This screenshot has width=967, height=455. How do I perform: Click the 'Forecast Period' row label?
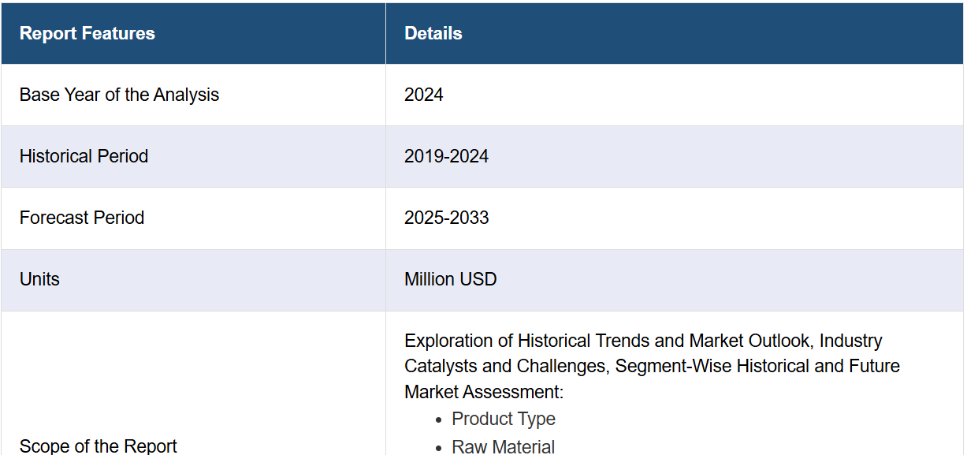pyautogui.click(x=82, y=218)
